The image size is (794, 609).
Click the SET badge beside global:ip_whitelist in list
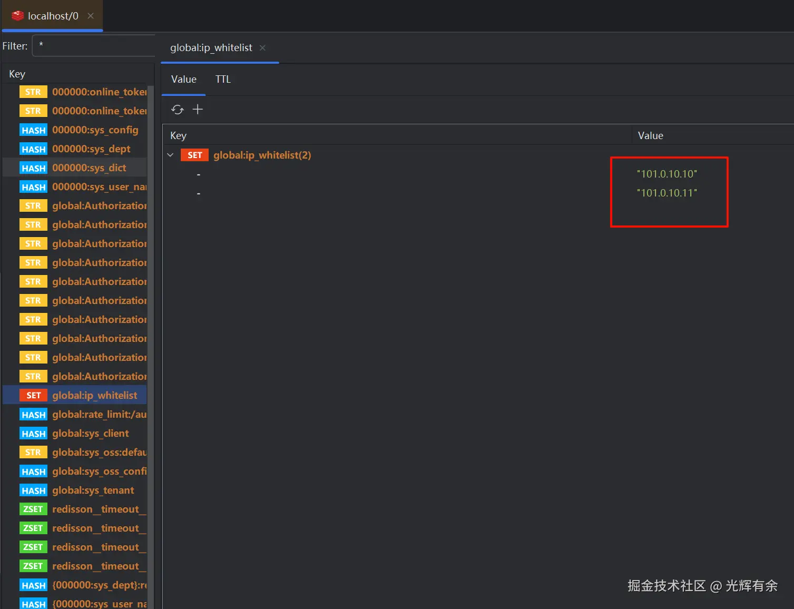pyautogui.click(x=33, y=395)
